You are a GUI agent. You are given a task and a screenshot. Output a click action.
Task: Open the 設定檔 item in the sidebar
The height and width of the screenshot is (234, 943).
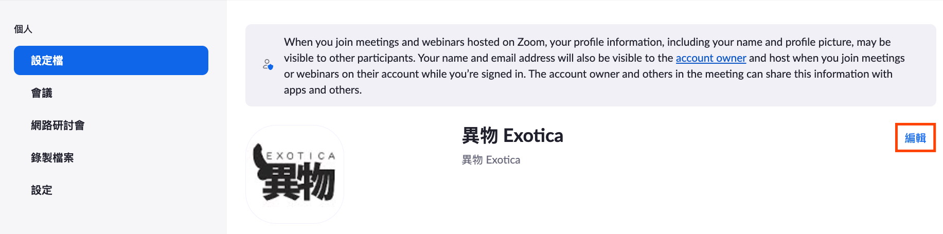click(x=111, y=61)
